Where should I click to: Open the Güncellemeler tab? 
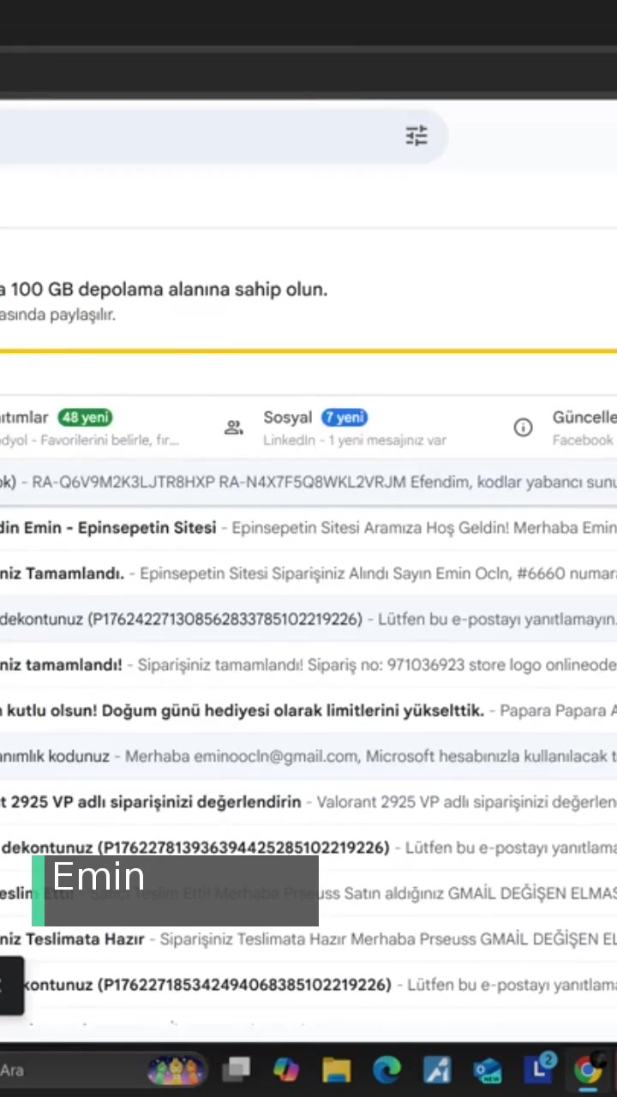click(566, 427)
